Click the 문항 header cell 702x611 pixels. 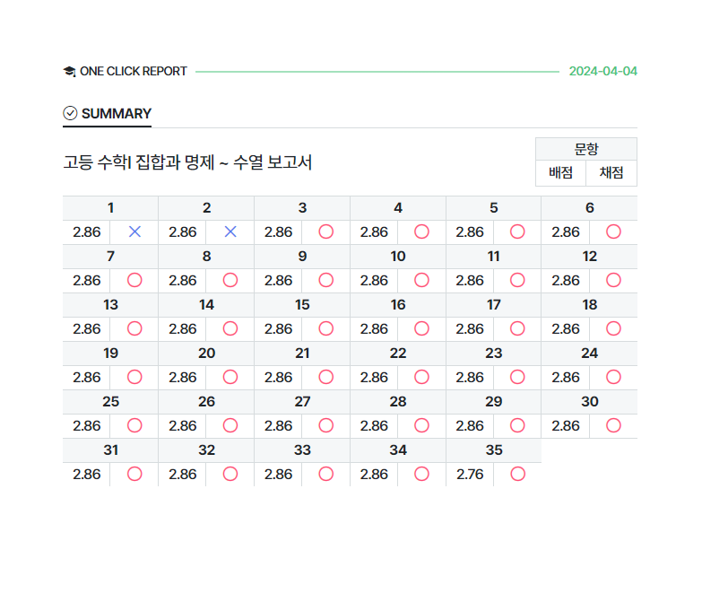586,149
